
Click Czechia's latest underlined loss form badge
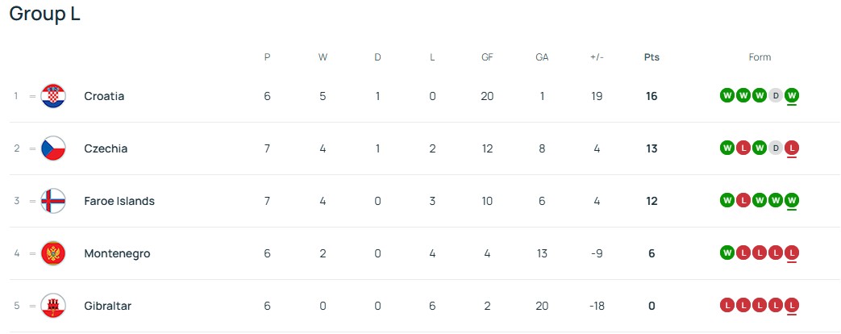click(792, 148)
